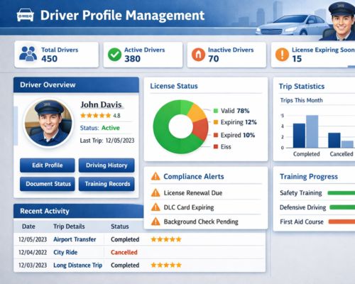Screen dimensions: 355x284
Task: Click the orange Expiring legend swatch
Action: click(216, 122)
